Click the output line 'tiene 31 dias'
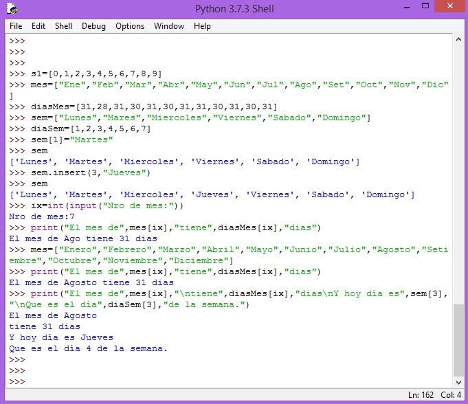The width and height of the screenshot is (468, 404). 45,326
